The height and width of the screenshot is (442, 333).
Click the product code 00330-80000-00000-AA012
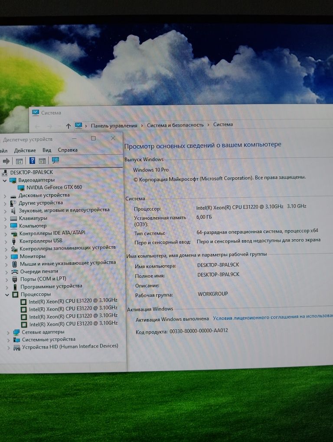pyautogui.click(x=199, y=330)
